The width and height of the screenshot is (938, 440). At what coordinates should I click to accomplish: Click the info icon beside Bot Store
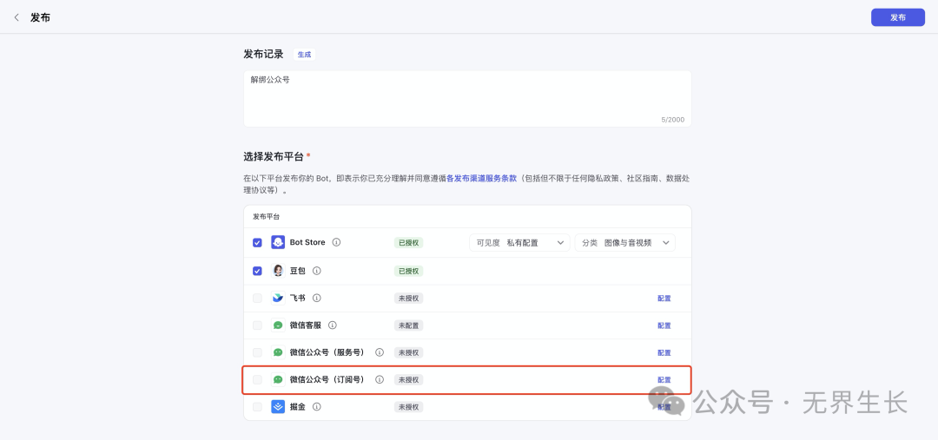coord(336,243)
